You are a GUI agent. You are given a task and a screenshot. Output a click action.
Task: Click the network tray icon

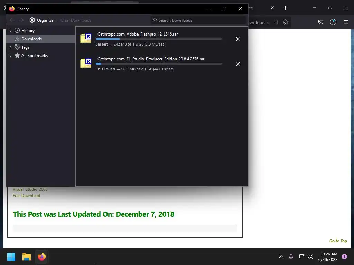coord(302,257)
